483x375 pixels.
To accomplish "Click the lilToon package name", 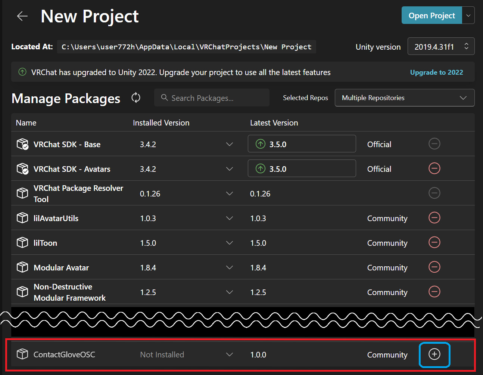I will click(45, 243).
